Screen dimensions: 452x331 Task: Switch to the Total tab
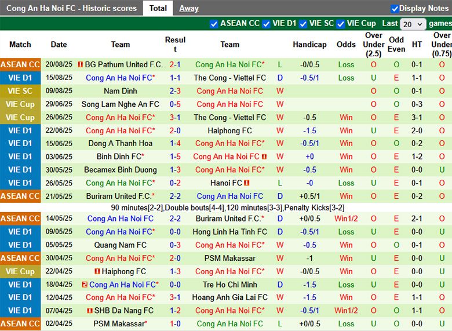click(x=158, y=8)
